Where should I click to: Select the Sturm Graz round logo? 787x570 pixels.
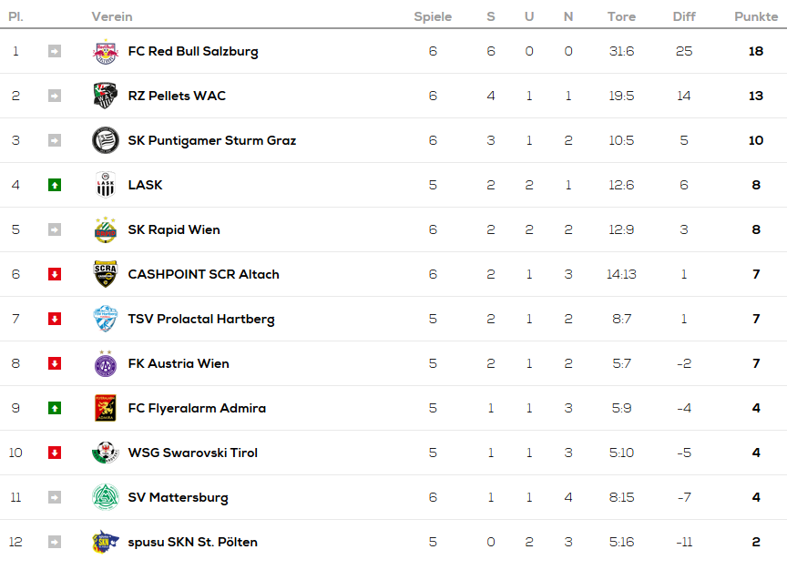tap(106, 140)
